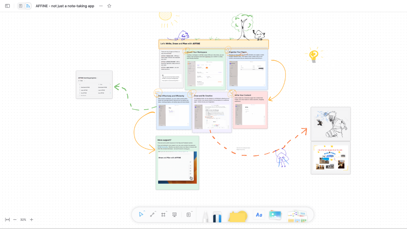This screenshot has height=229, width=407.
Task: Select the ninja sketch image
Action: click(331, 124)
